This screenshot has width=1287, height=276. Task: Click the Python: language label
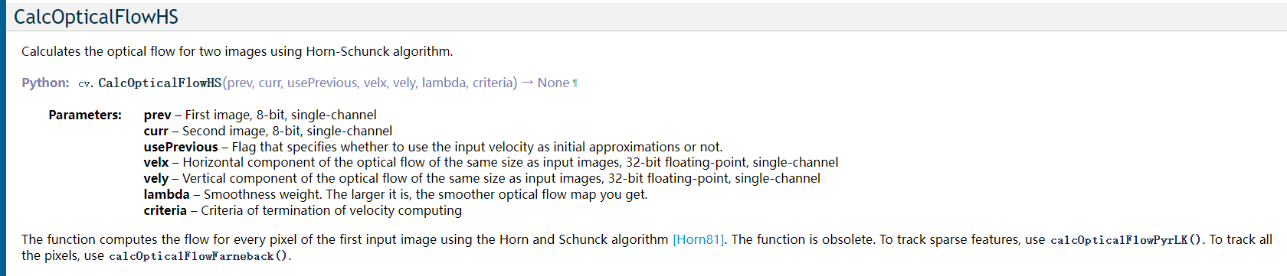(45, 83)
